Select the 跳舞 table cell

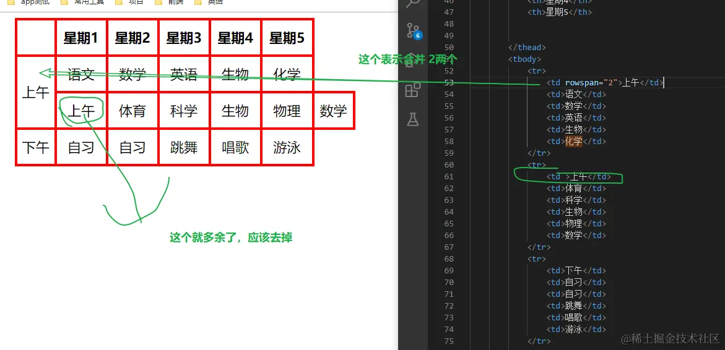pos(183,147)
